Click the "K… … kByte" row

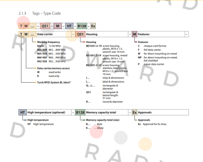click(x=95, y=128)
